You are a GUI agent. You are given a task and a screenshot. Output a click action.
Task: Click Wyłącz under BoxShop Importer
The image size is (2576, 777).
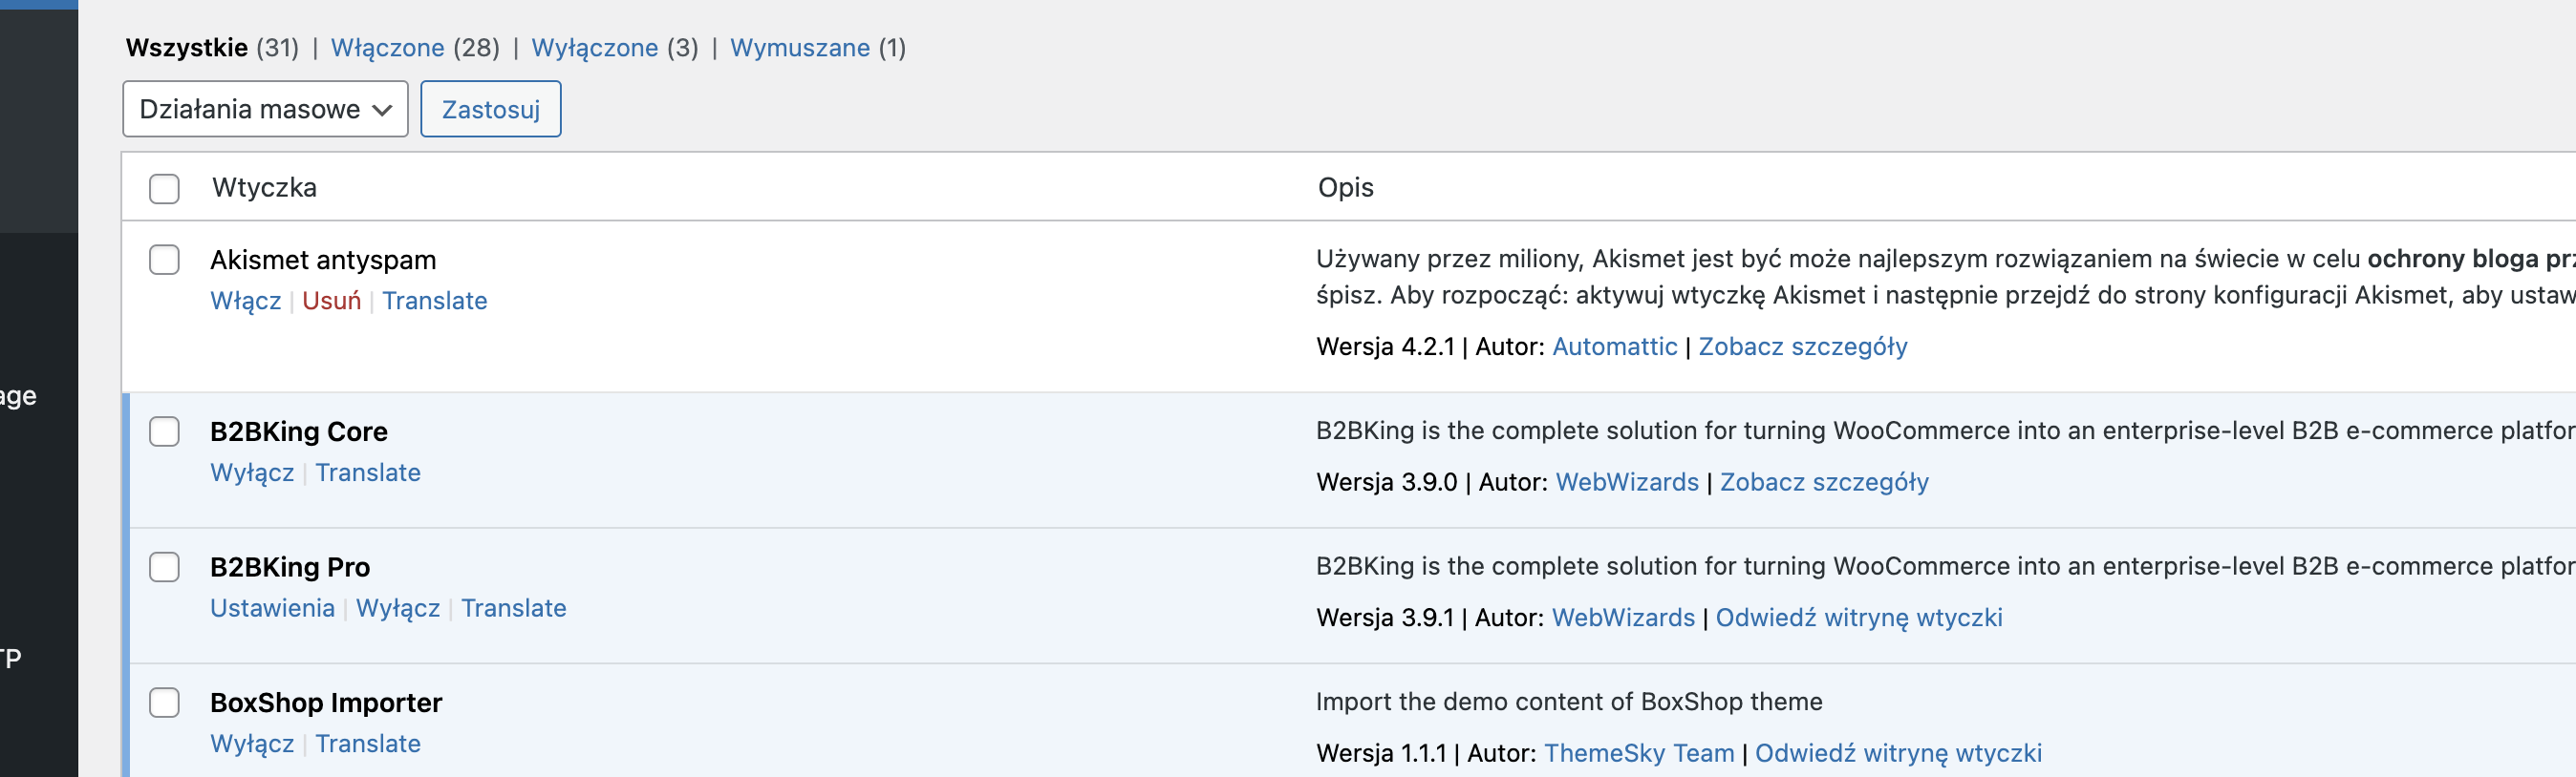click(x=252, y=744)
